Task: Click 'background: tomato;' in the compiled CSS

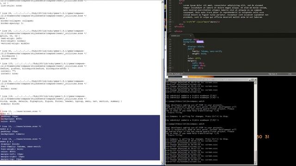Action: tap(13, 134)
